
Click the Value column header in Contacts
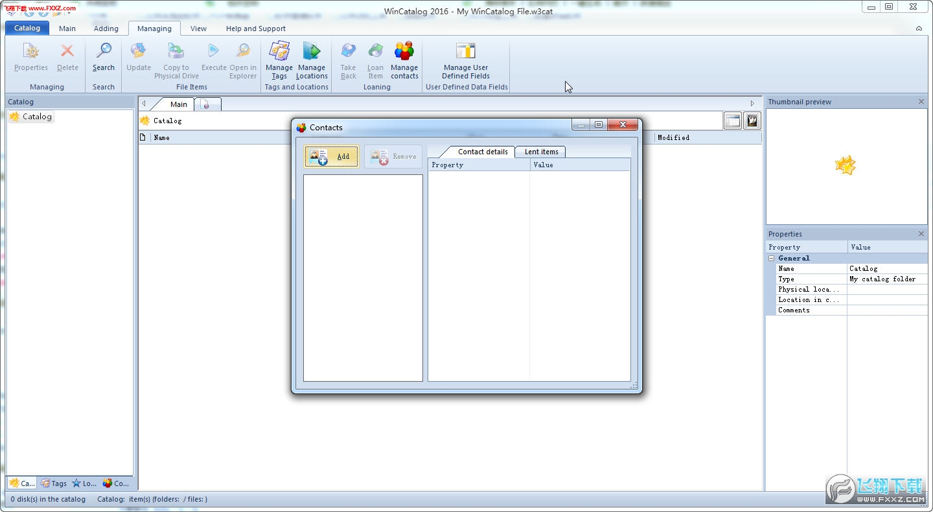[x=580, y=165]
